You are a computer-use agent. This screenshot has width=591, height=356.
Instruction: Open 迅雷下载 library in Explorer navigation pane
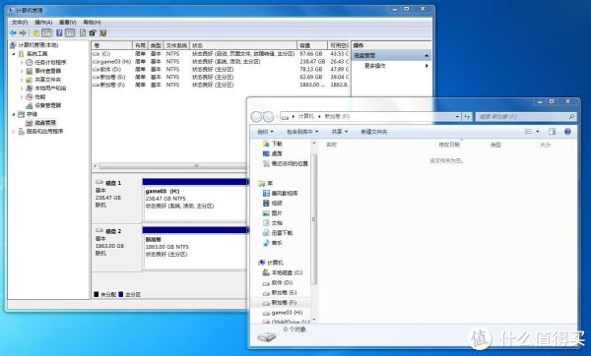pos(282,233)
